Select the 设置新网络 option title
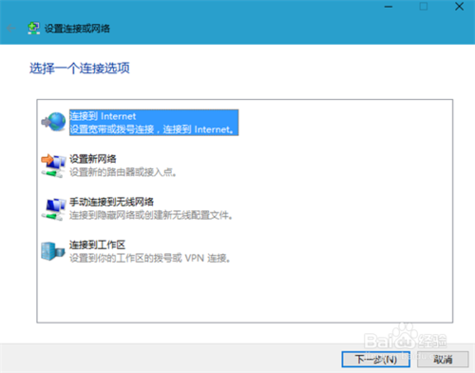 (x=93, y=159)
